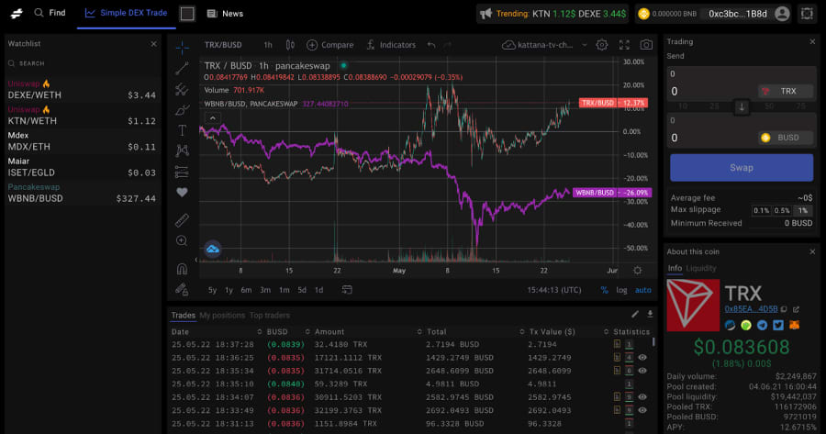826x434 pixels.
Task: Open TRX contract in external explorer
Action: (796, 309)
